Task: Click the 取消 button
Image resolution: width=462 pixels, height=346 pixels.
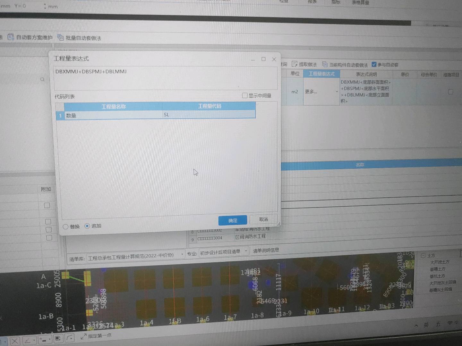Action: click(263, 219)
